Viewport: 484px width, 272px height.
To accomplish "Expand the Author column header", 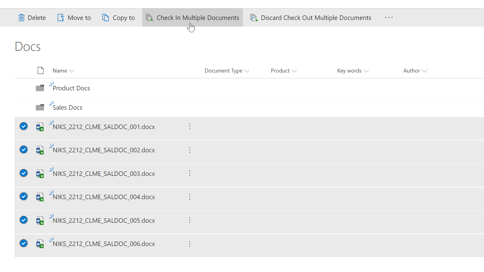I will 415,71.
